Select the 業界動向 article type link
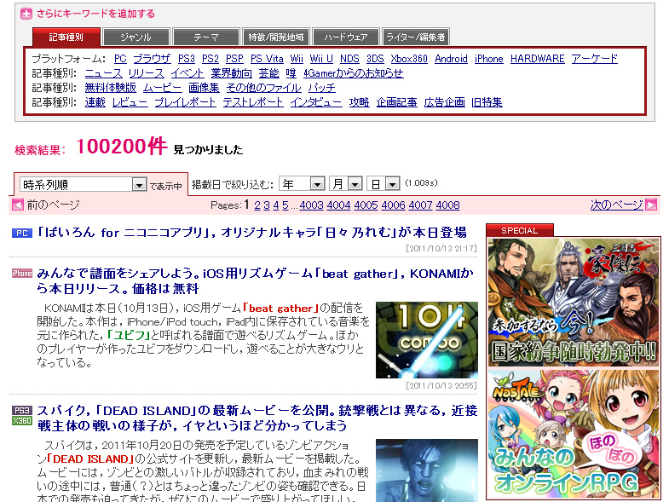The height and width of the screenshot is (502, 669). 231,73
